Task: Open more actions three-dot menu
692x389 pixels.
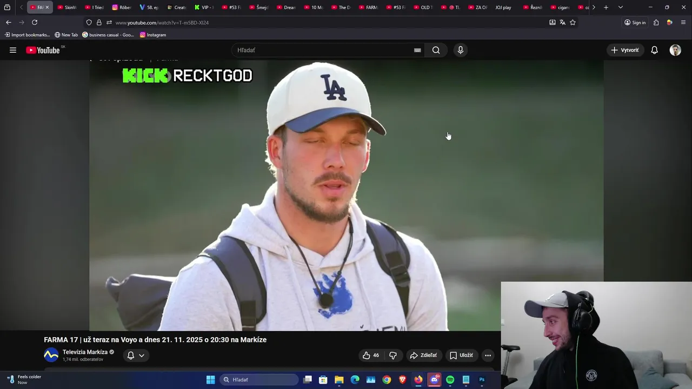Action: click(x=488, y=356)
